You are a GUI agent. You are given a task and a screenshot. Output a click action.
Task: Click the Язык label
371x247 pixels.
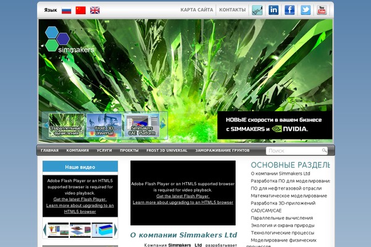[x=51, y=10]
